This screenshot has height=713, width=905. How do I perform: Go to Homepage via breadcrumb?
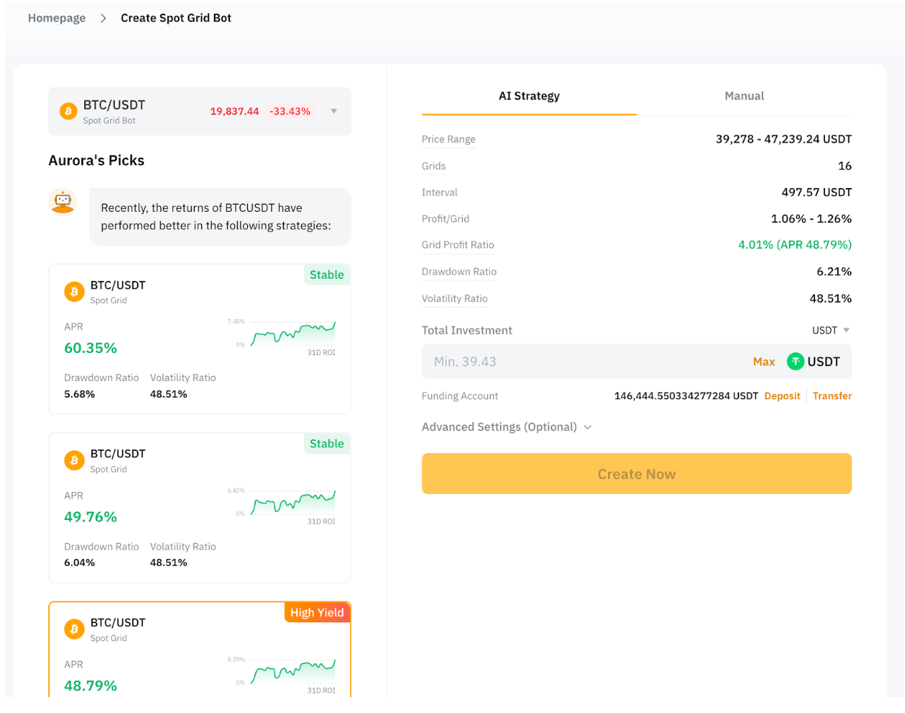tap(57, 18)
